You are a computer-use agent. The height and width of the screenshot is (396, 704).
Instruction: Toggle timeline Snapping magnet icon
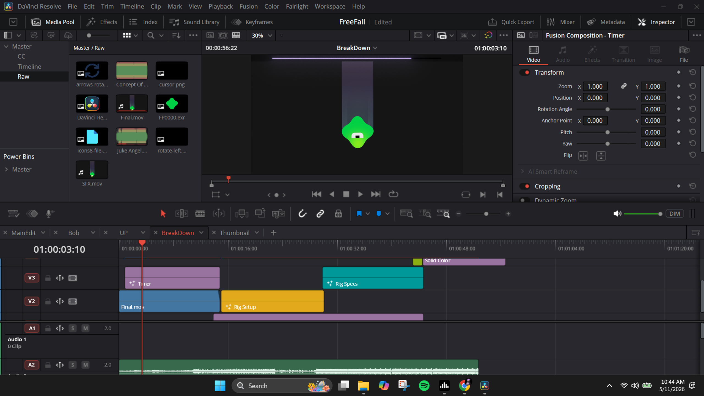[302, 214]
